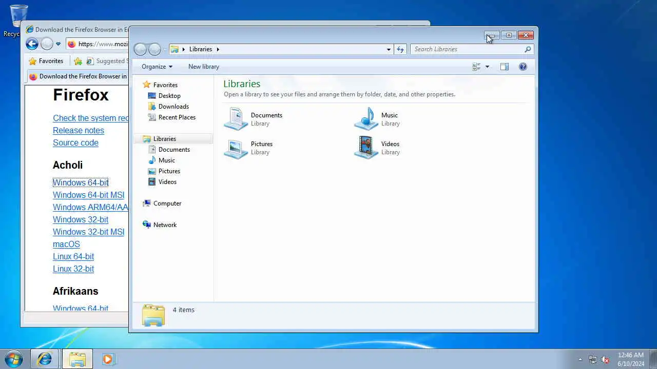The height and width of the screenshot is (369, 657).
Task: Select Music under Libraries in sidebar
Action: (166, 160)
